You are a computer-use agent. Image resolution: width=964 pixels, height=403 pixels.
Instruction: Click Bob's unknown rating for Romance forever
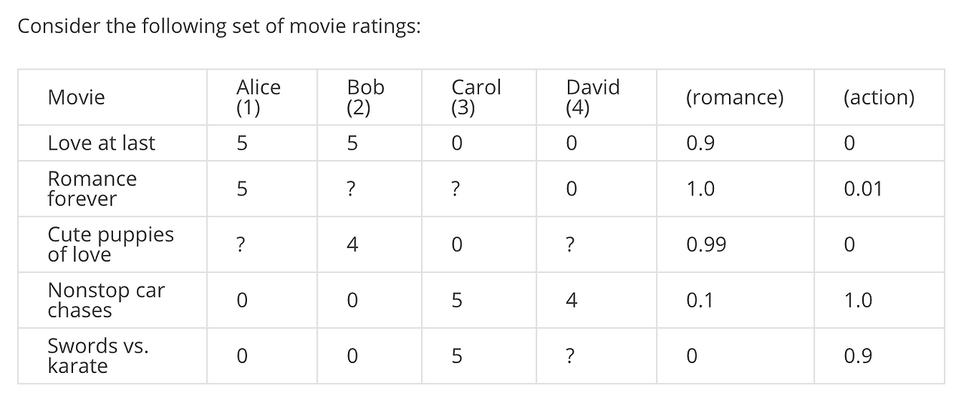[351, 189]
